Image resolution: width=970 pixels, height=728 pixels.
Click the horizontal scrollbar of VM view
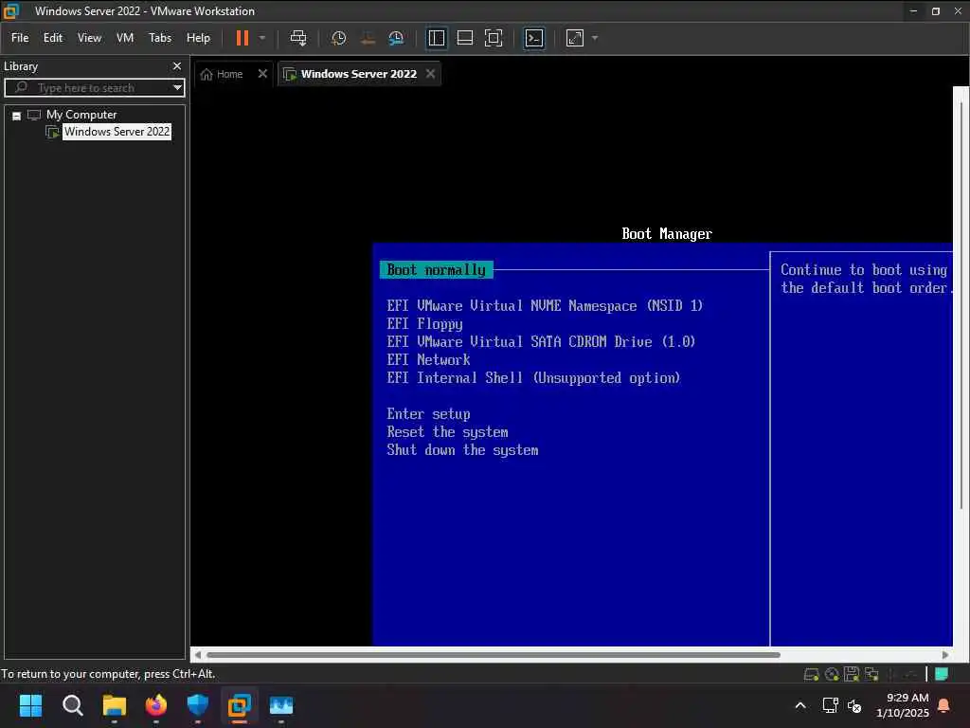[493, 655]
